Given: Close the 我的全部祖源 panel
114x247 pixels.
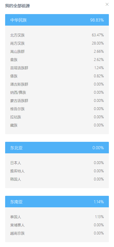Looking at the screenshot, I should point(107,4).
